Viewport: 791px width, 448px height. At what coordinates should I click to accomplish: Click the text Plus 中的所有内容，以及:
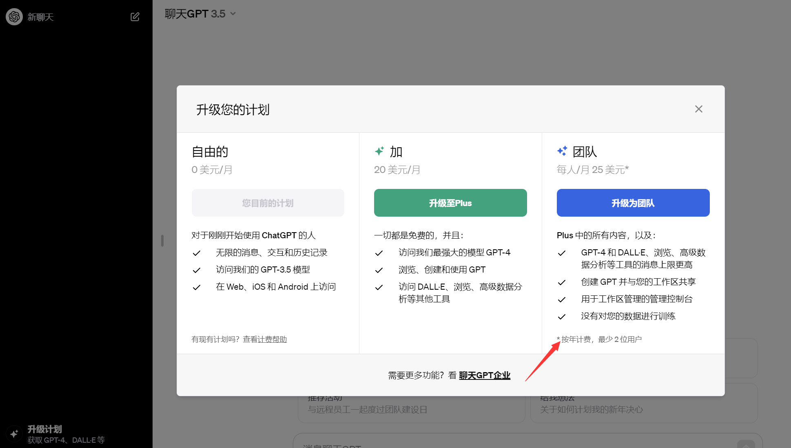(606, 235)
